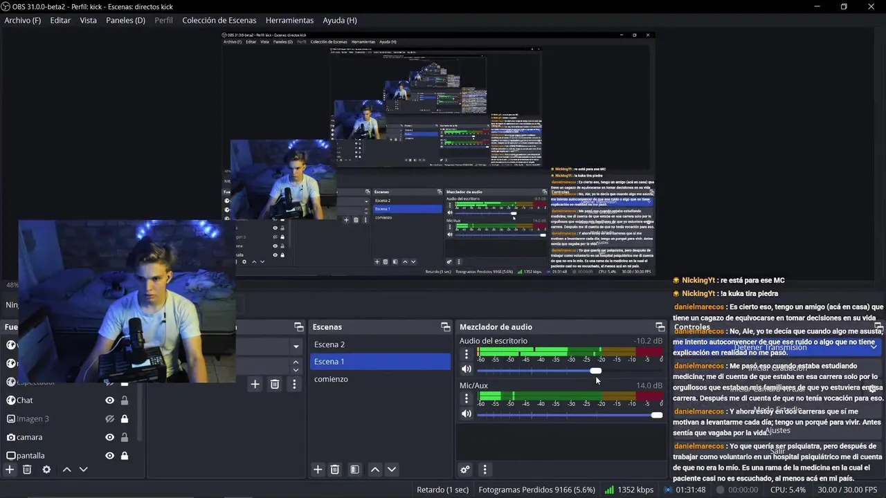Remove selected source with the trash icon
Viewport: 886px width, 498px height.
[x=27, y=470]
